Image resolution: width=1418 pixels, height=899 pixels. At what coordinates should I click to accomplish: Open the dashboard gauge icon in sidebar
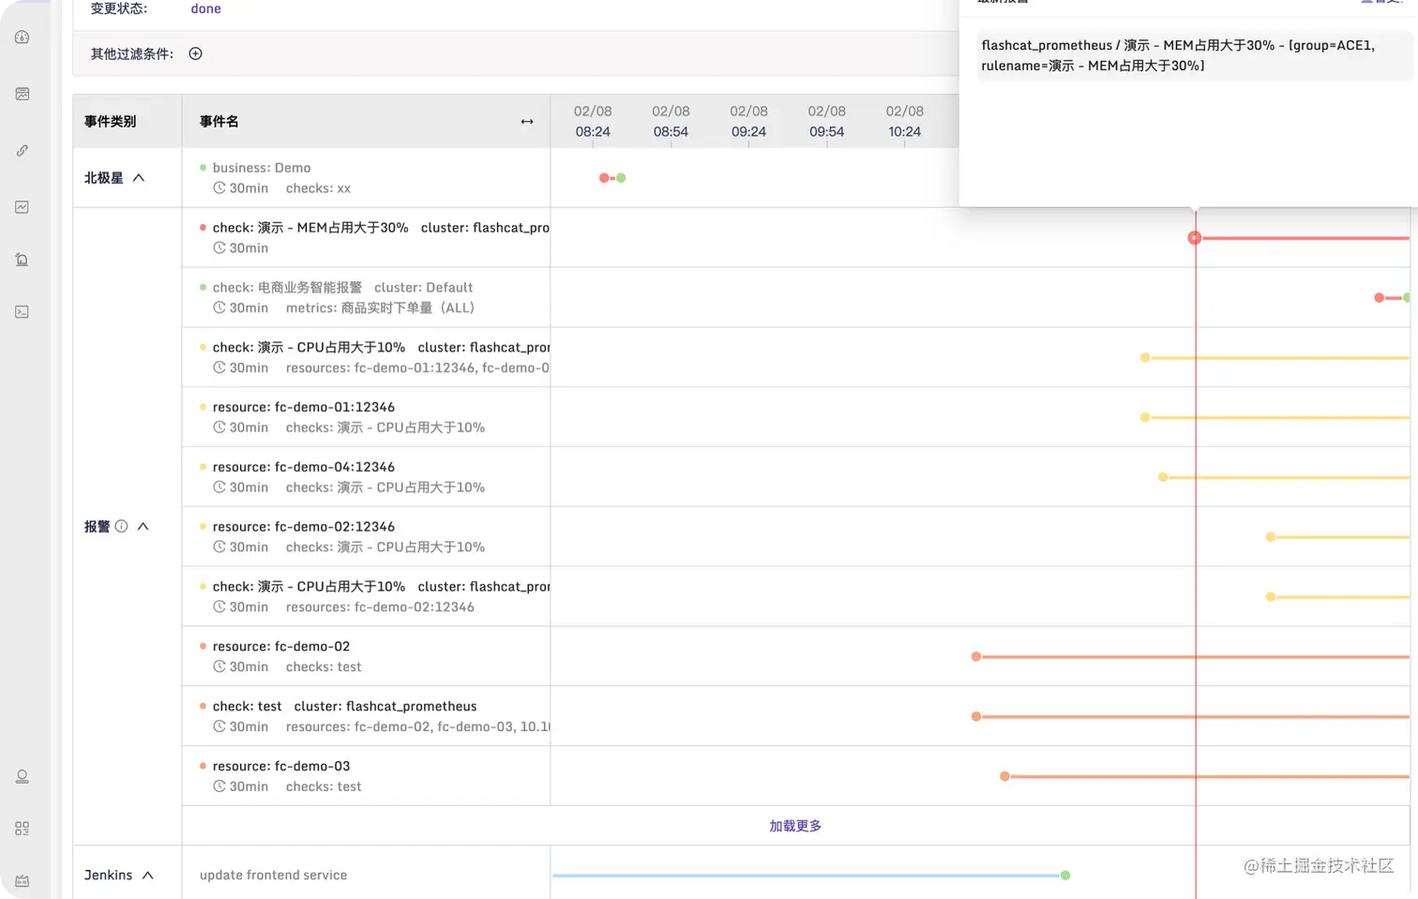click(23, 37)
